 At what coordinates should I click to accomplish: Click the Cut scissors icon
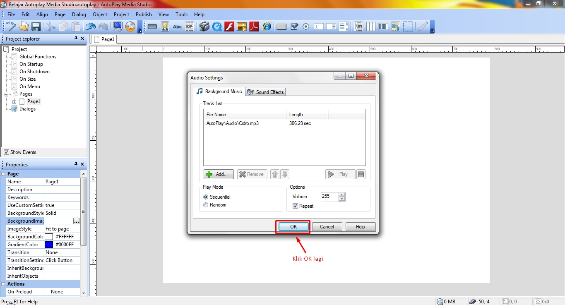[x=50, y=26]
